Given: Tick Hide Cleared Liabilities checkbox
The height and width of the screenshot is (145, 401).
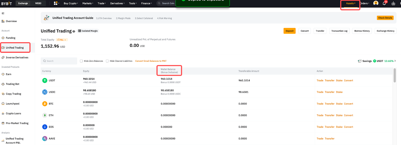Looking at the screenshot, I should 107,61.
